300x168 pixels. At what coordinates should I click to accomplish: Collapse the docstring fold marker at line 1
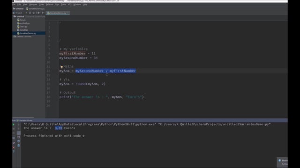click(x=58, y=23)
